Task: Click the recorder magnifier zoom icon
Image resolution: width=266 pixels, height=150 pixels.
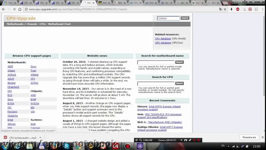Action: coord(140,140)
